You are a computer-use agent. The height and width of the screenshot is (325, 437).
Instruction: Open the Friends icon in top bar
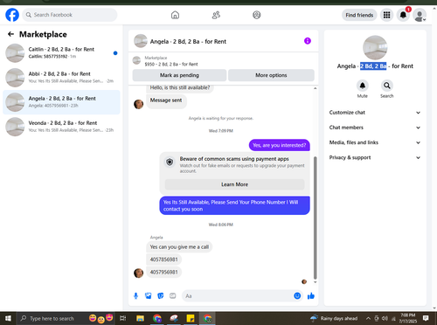pos(216,15)
